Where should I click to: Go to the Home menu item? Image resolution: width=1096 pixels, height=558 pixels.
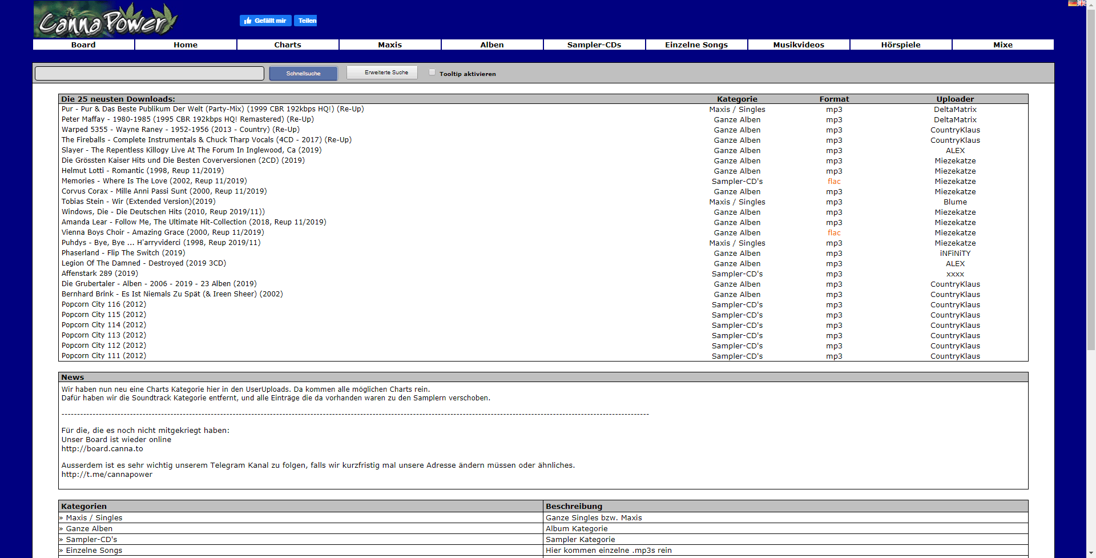pyautogui.click(x=186, y=45)
